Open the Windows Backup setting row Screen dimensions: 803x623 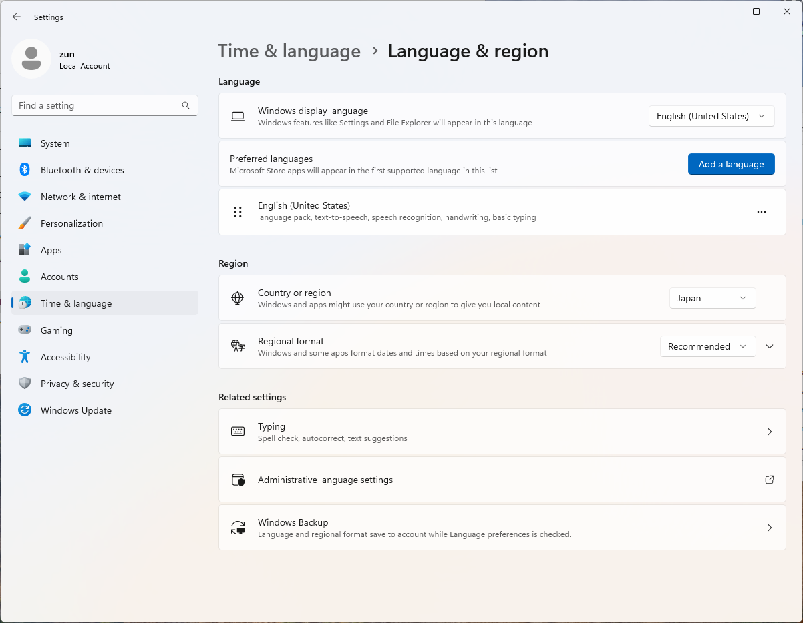(x=502, y=528)
